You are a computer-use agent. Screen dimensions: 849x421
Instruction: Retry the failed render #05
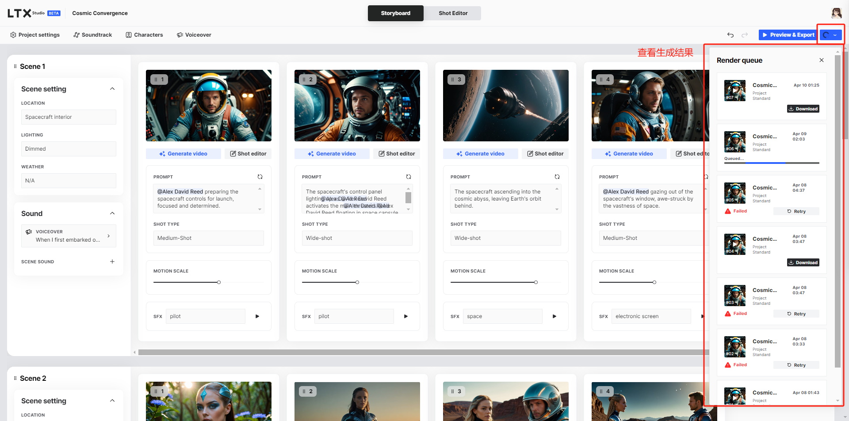pyautogui.click(x=796, y=211)
